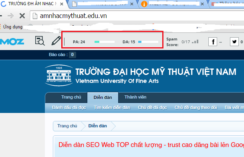244x157 pixels.
Task: Click the PA: 24 page authority metric
Action: point(79,42)
